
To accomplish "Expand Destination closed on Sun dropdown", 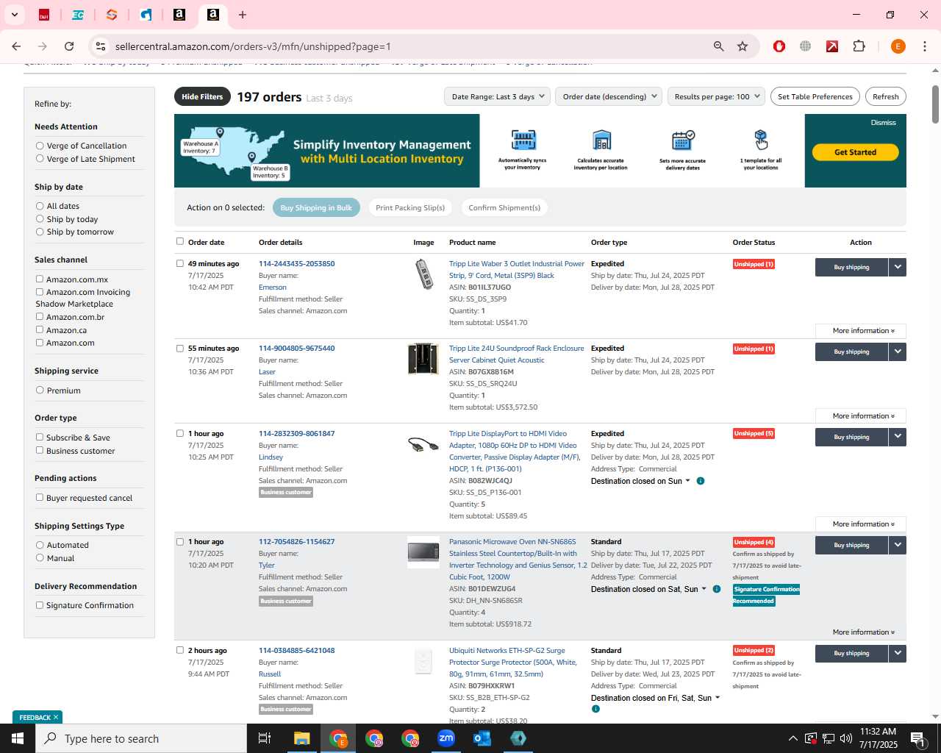I will click(688, 481).
